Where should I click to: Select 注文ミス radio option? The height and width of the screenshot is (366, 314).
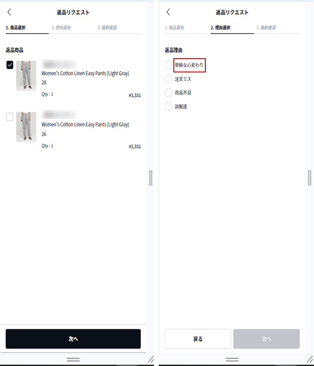(x=168, y=79)
